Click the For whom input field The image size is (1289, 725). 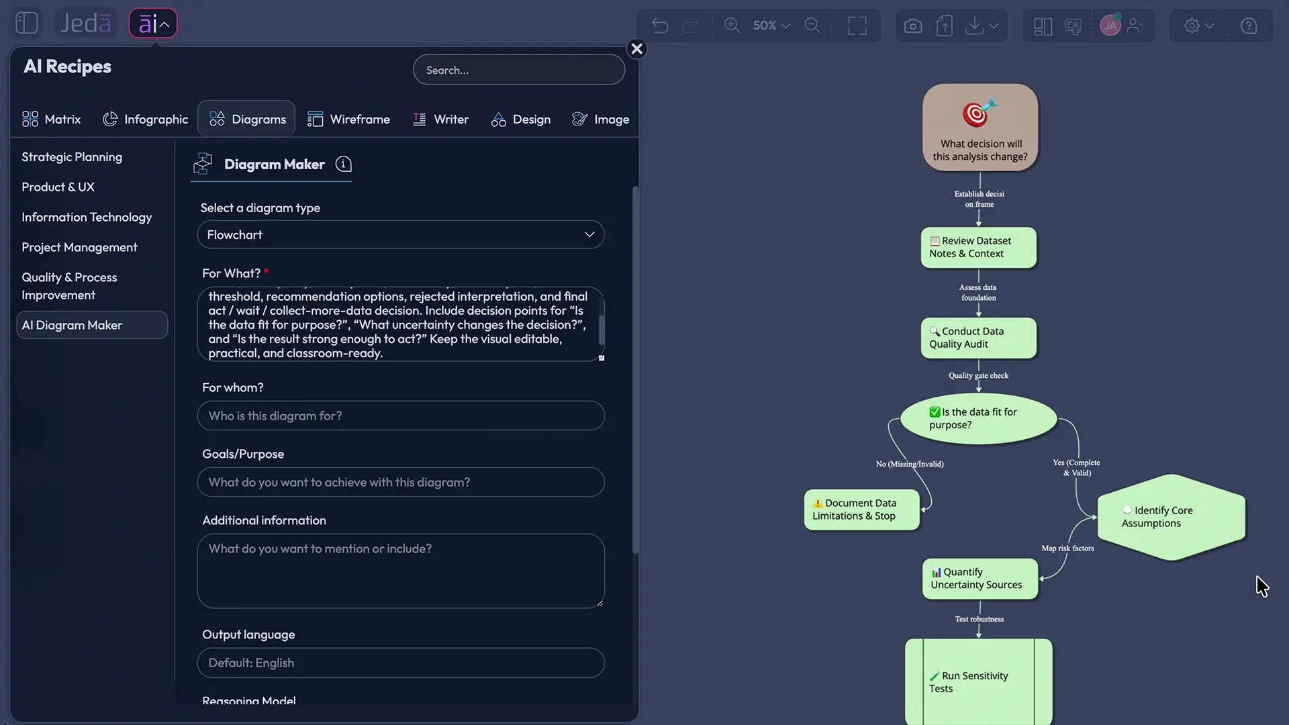pos(401,416)
